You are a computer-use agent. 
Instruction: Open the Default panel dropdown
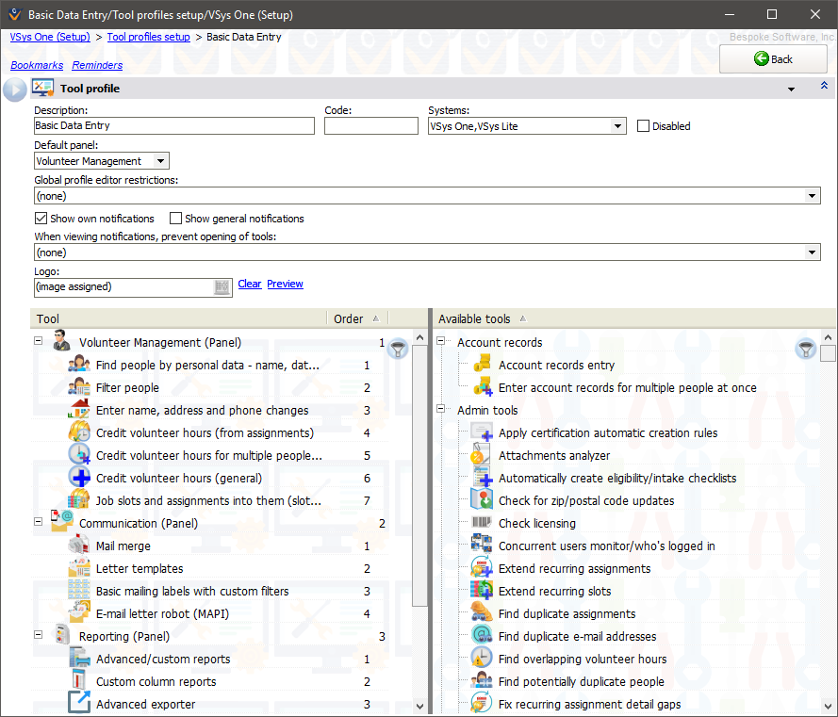[x=161, y=161]
